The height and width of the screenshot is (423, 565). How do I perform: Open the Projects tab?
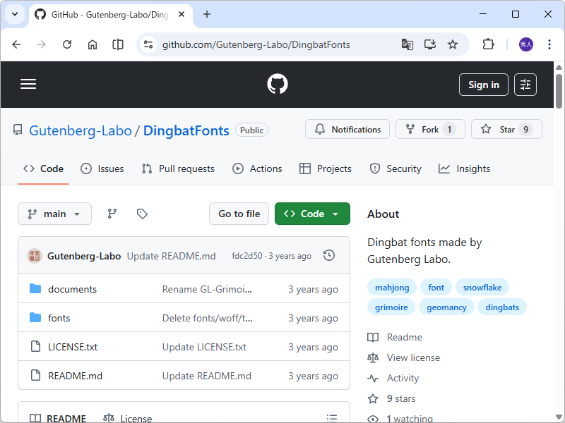point(326,168)
